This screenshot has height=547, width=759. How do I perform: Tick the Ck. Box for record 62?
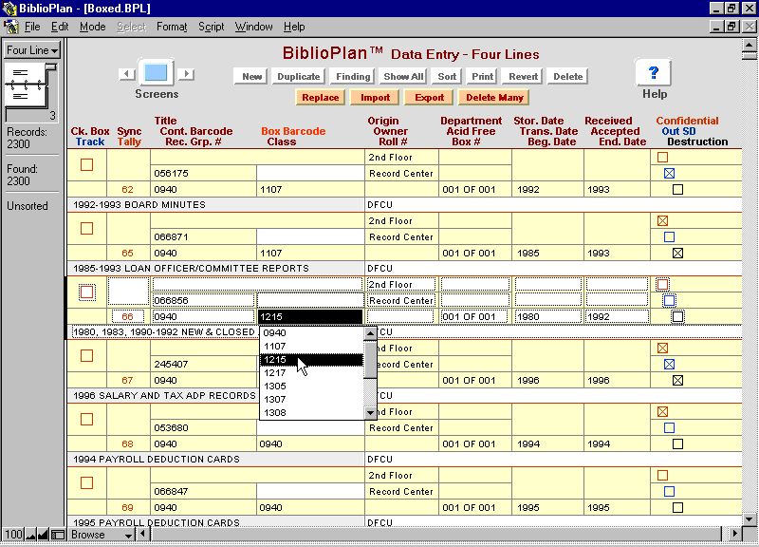[x=86, y=164]
